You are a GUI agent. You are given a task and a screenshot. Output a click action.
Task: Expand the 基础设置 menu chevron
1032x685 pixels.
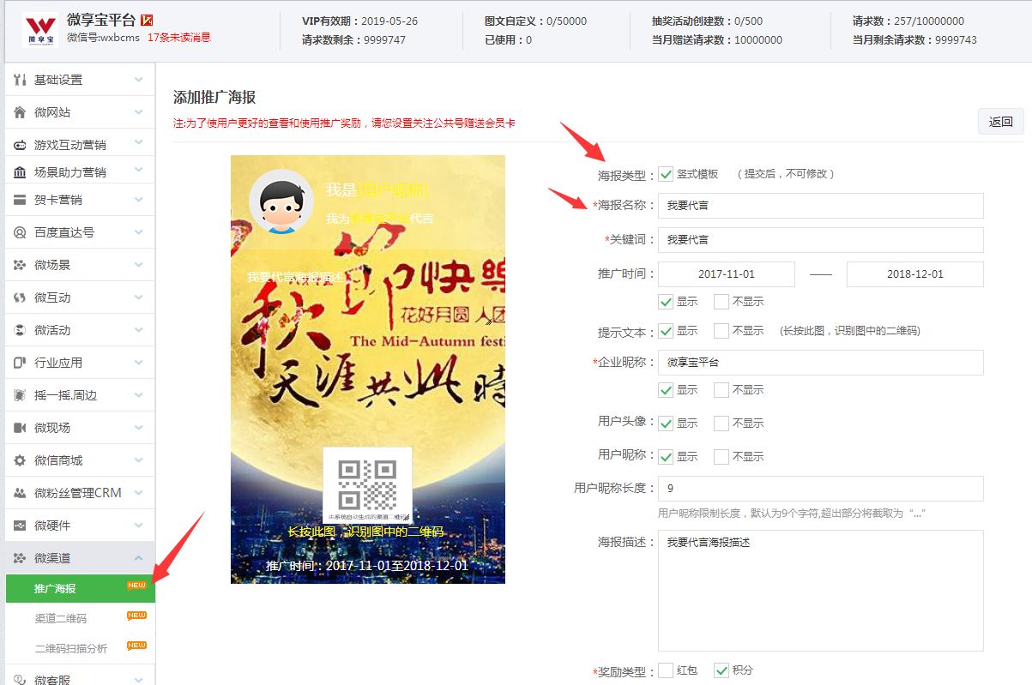pos(139,80)
